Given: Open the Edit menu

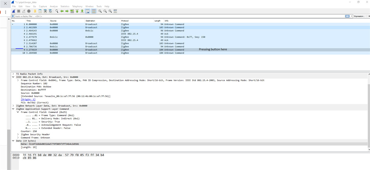Looking at the screenshot, I should [20, 6].
